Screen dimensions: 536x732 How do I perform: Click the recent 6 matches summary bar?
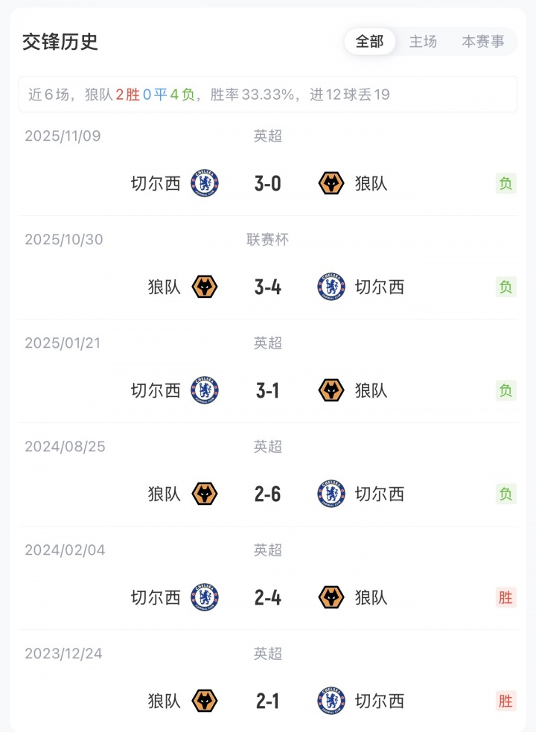[x=268, y=95]
